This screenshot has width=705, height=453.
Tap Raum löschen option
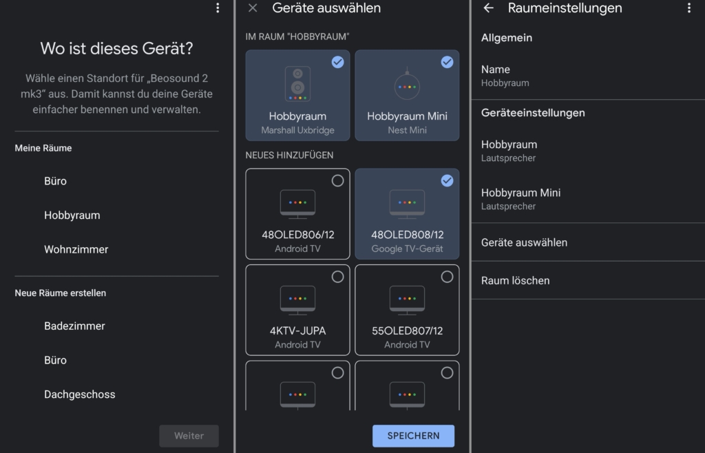tap(515, 280)
